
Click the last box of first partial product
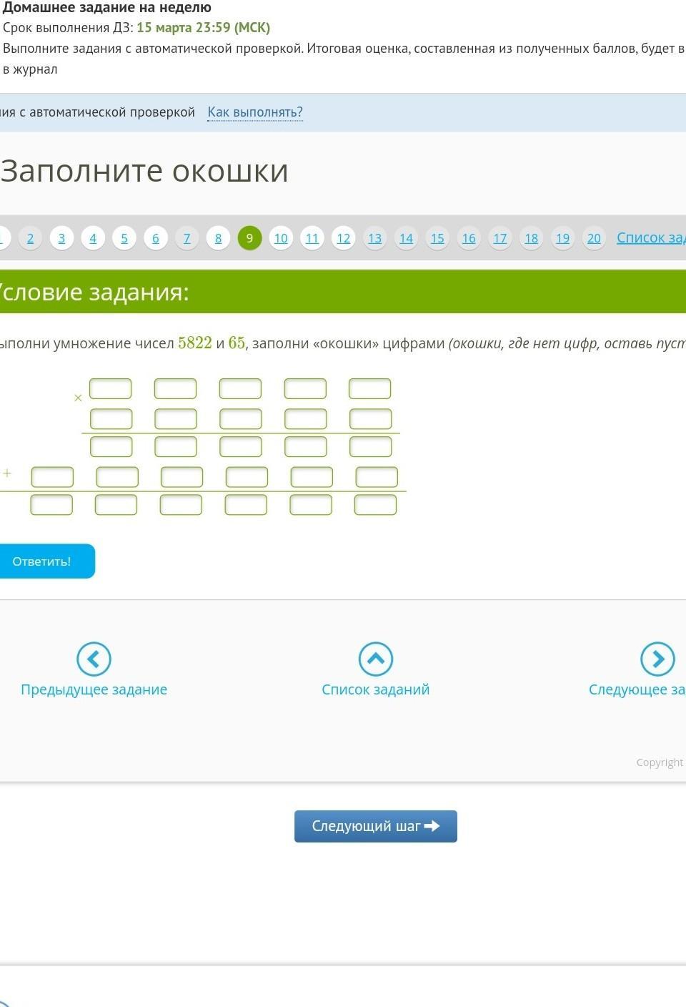(371, 447)
